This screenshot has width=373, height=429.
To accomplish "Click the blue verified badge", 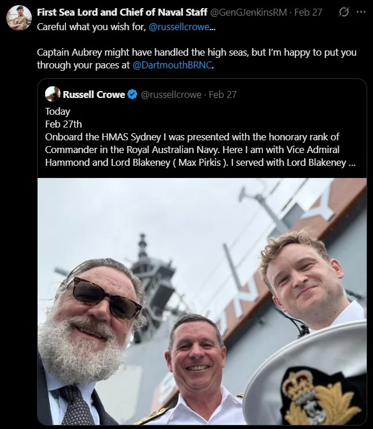I will click(133, 94).
